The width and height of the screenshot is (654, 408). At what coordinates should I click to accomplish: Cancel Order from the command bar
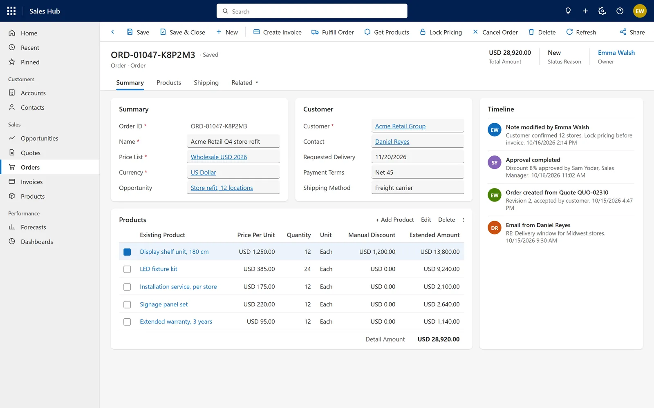(x=495, y=32)
